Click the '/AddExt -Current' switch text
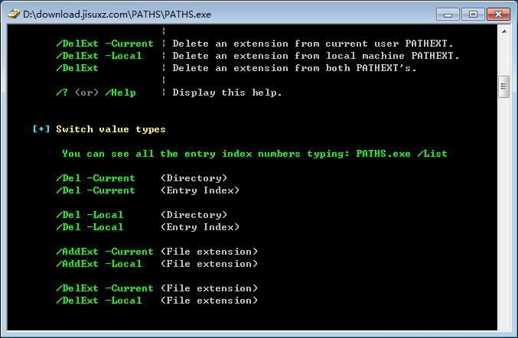This screenshot has height=338, width=518. tap(105, 252)
